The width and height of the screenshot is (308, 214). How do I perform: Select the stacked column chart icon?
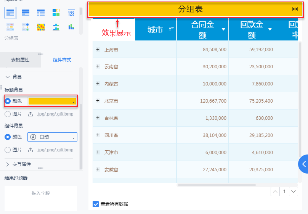pos(71,27)
